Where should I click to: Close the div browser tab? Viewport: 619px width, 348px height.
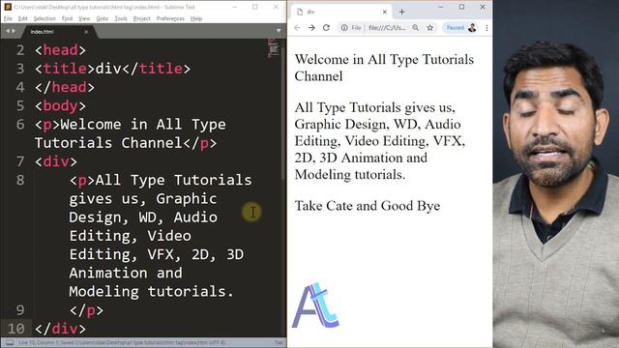(x=385, y=12)
